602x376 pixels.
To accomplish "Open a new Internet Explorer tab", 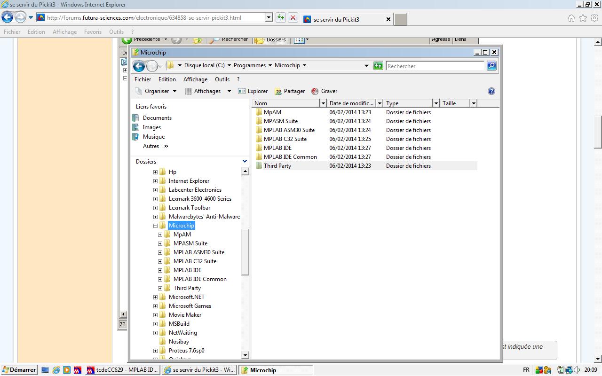I will point(400,19).
